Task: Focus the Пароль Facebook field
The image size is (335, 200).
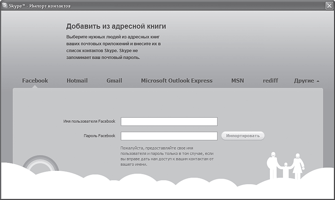Action: (169, 136)
